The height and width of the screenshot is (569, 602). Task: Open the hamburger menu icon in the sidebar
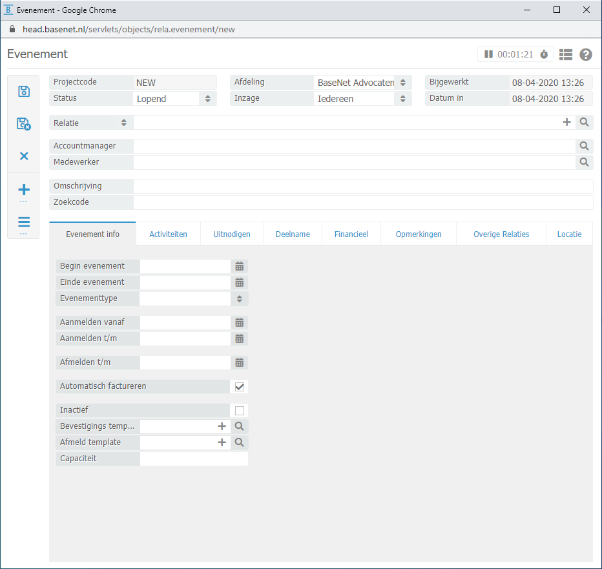click(24, 222)
